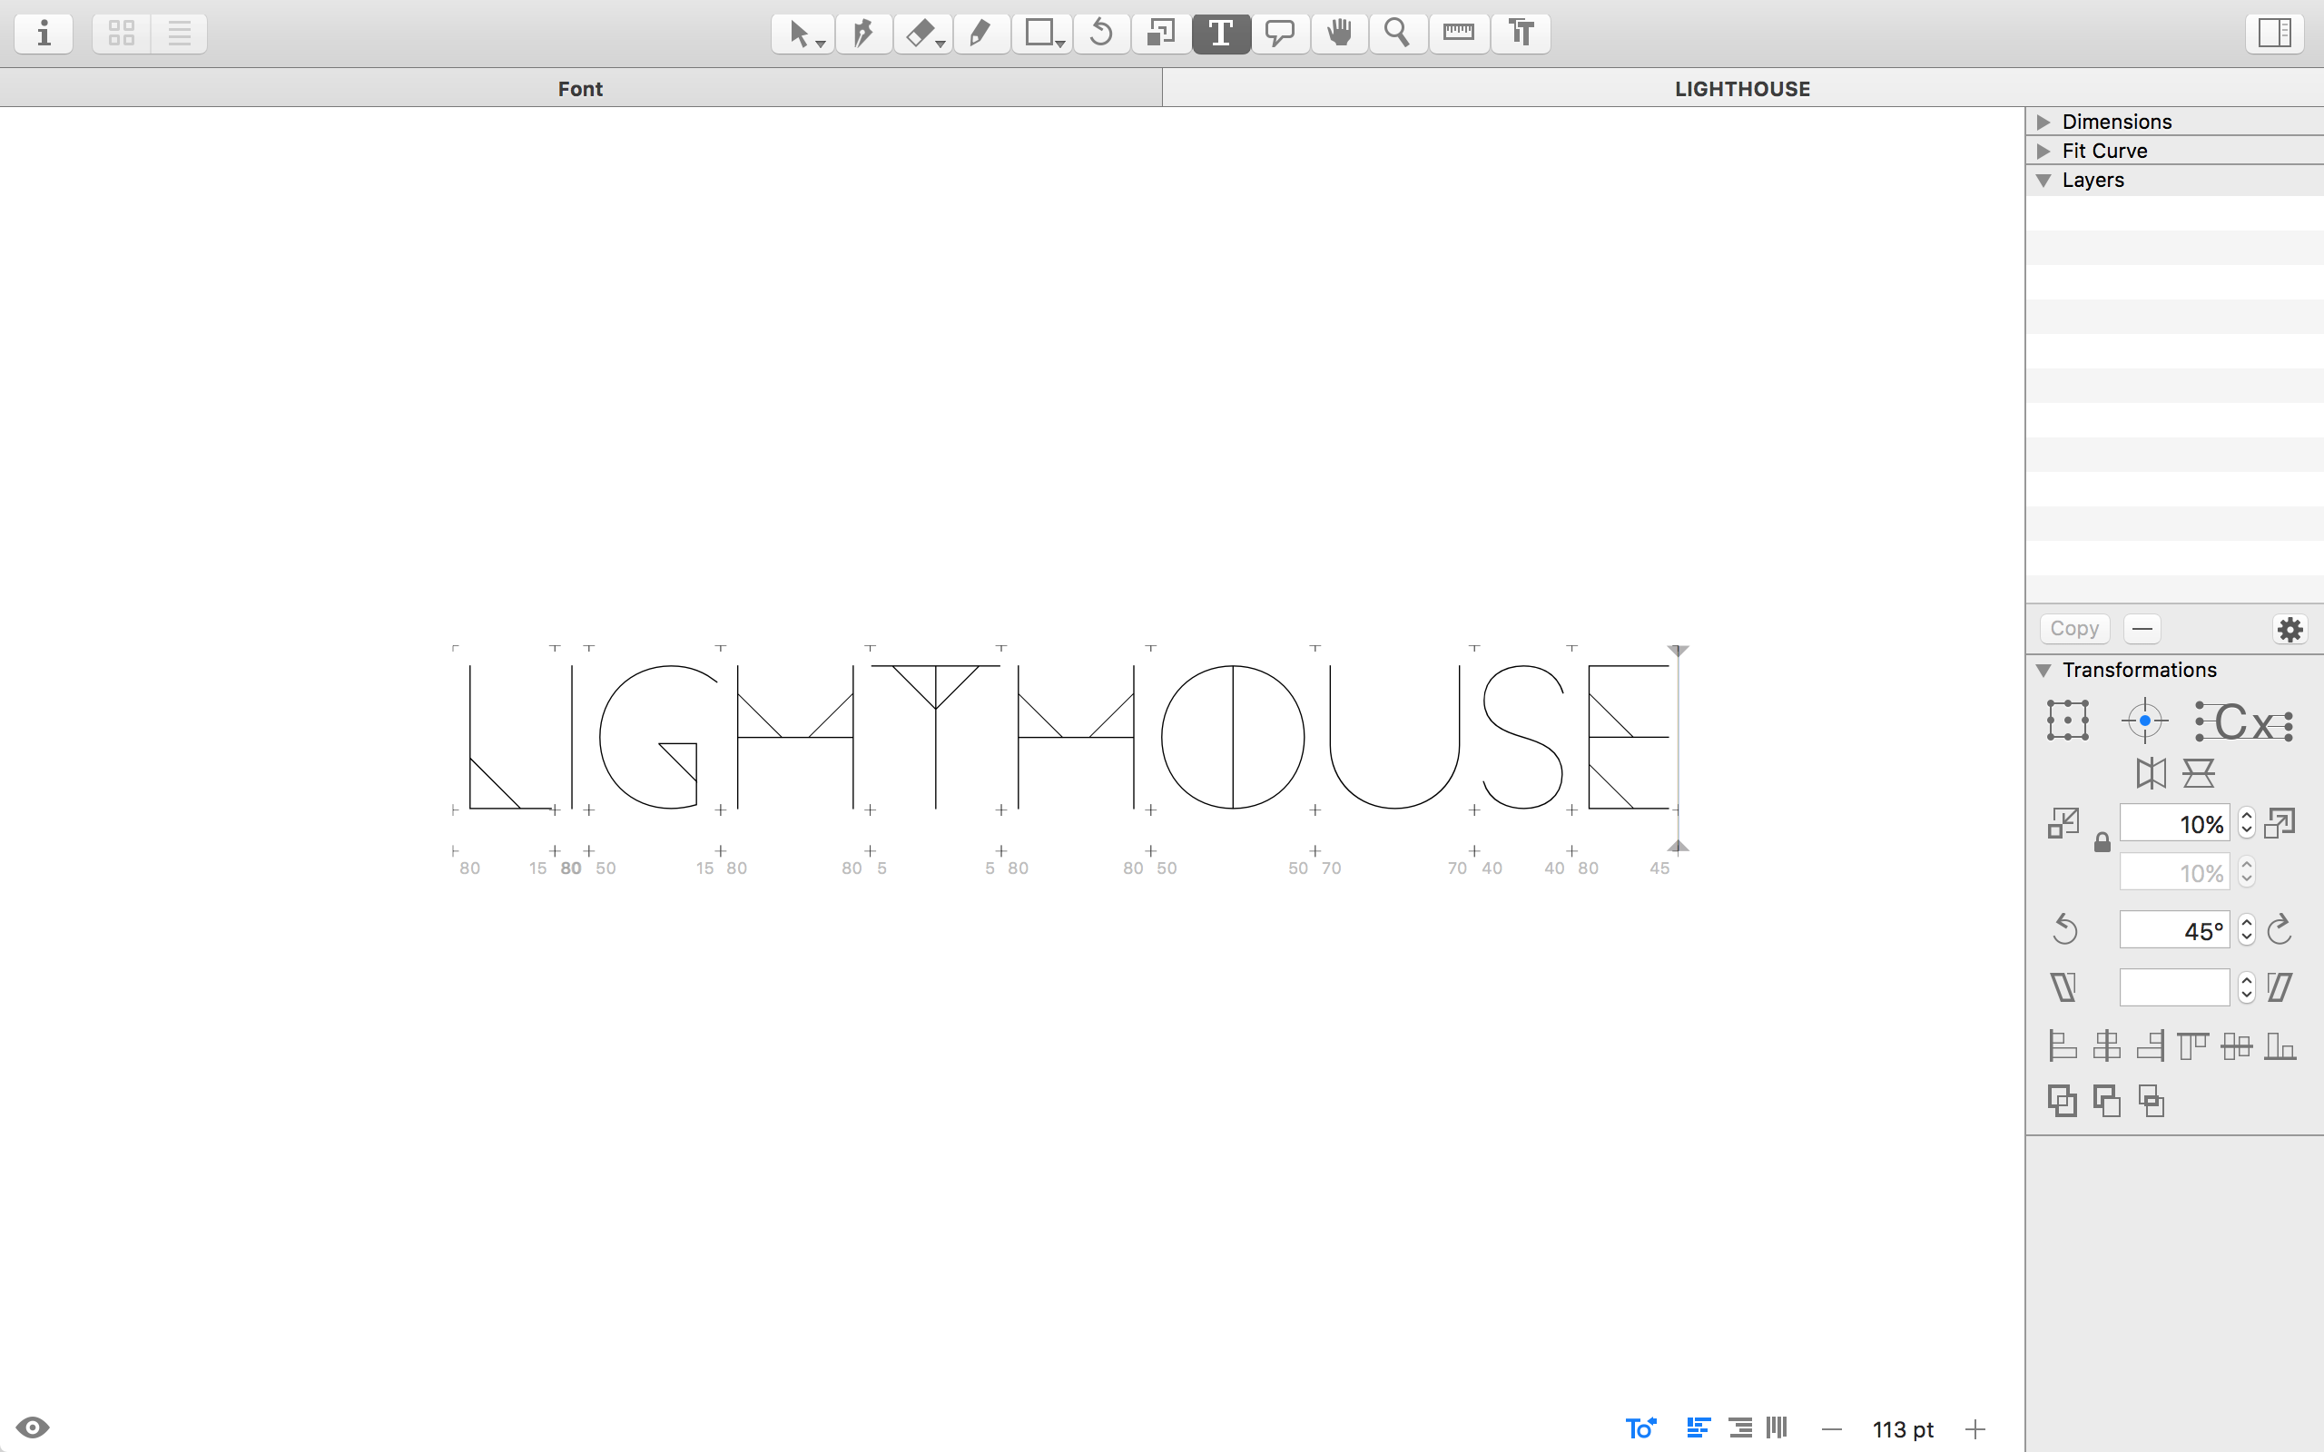Align selection vertical centers
This screenshot has height=1452, width=2324.
(2237, 1045)
